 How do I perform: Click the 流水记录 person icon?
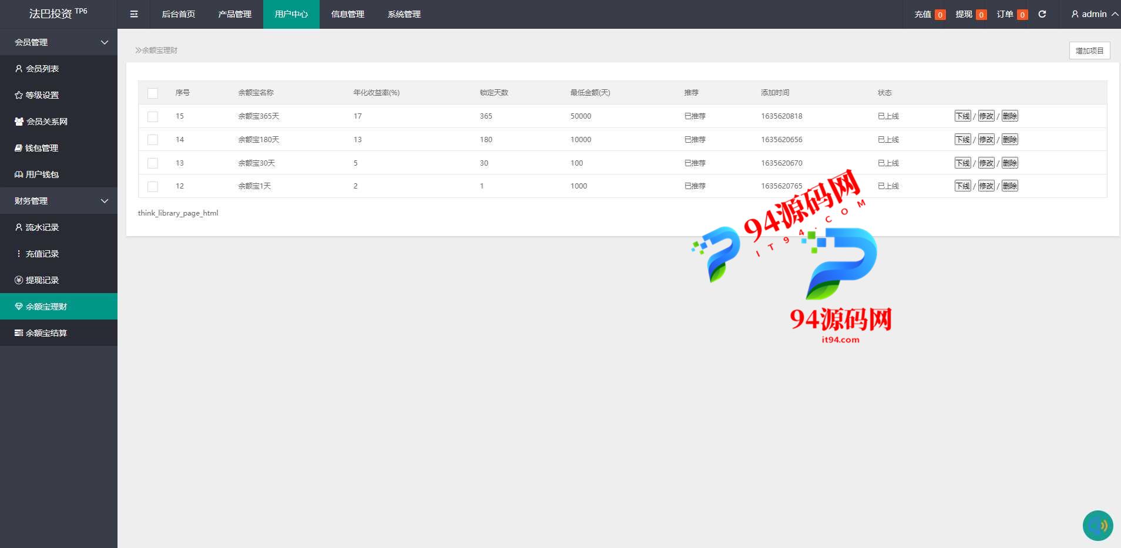[x=19, y=227]
